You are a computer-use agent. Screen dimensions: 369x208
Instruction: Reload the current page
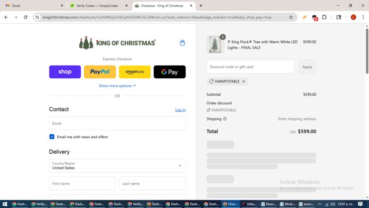(x=25, y=17)
